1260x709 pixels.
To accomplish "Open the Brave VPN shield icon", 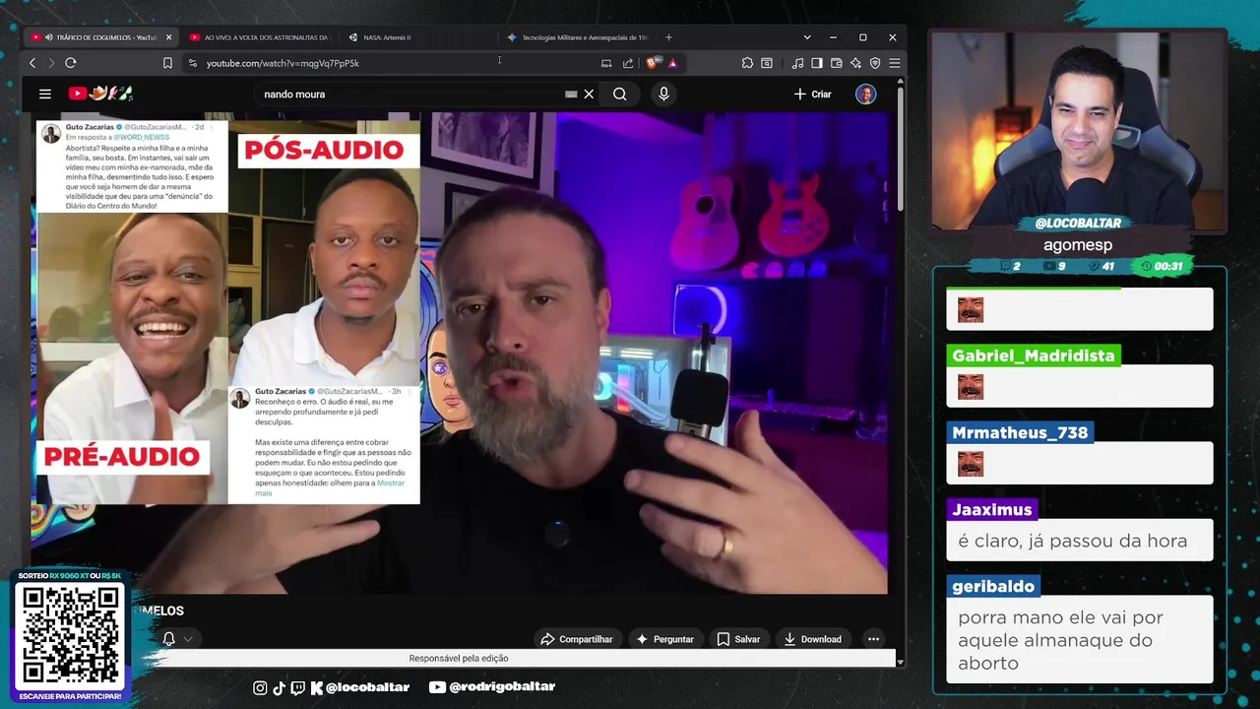I will pyautogui.click(x=875, y=63).
